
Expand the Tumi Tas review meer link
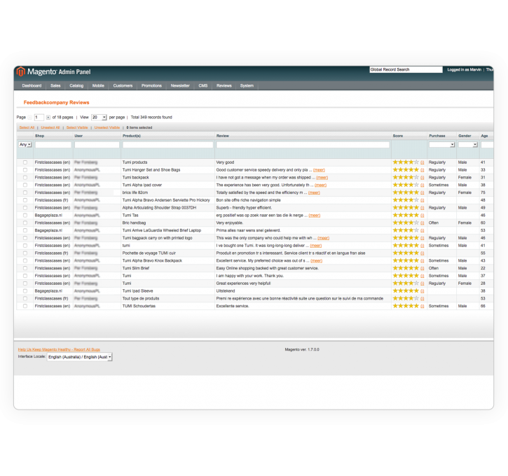pos(315,215)
